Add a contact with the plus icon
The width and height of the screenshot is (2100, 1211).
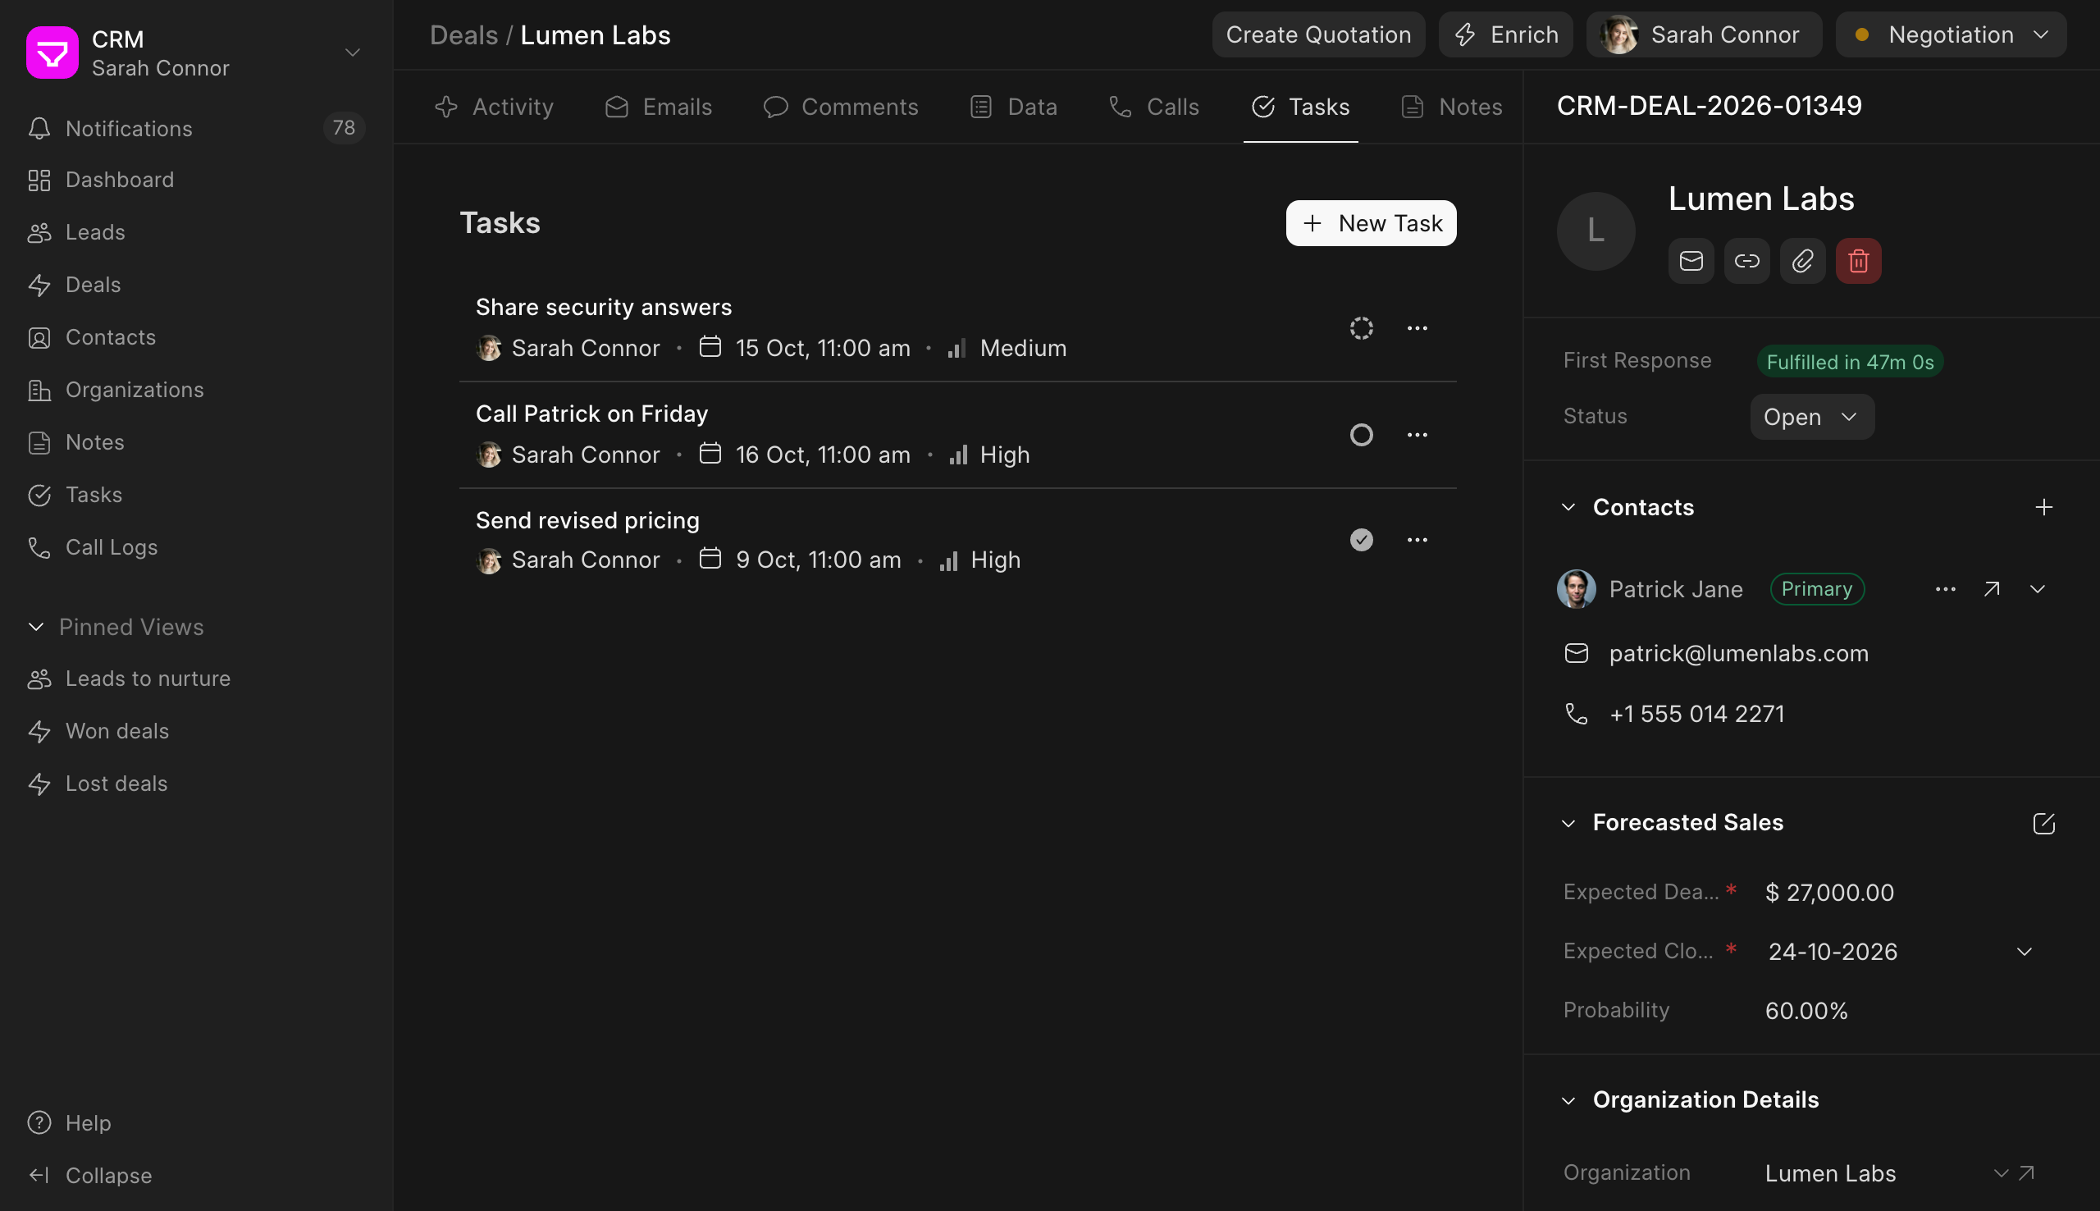pos(2043,507)
